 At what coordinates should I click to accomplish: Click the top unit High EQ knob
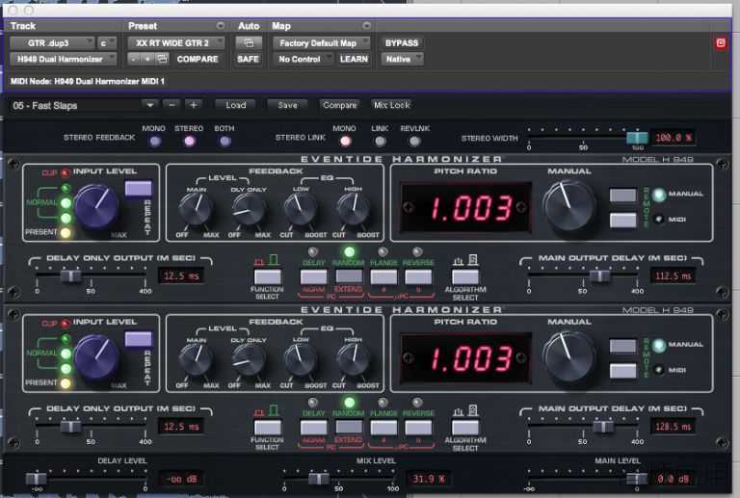[x=353, y=209]
